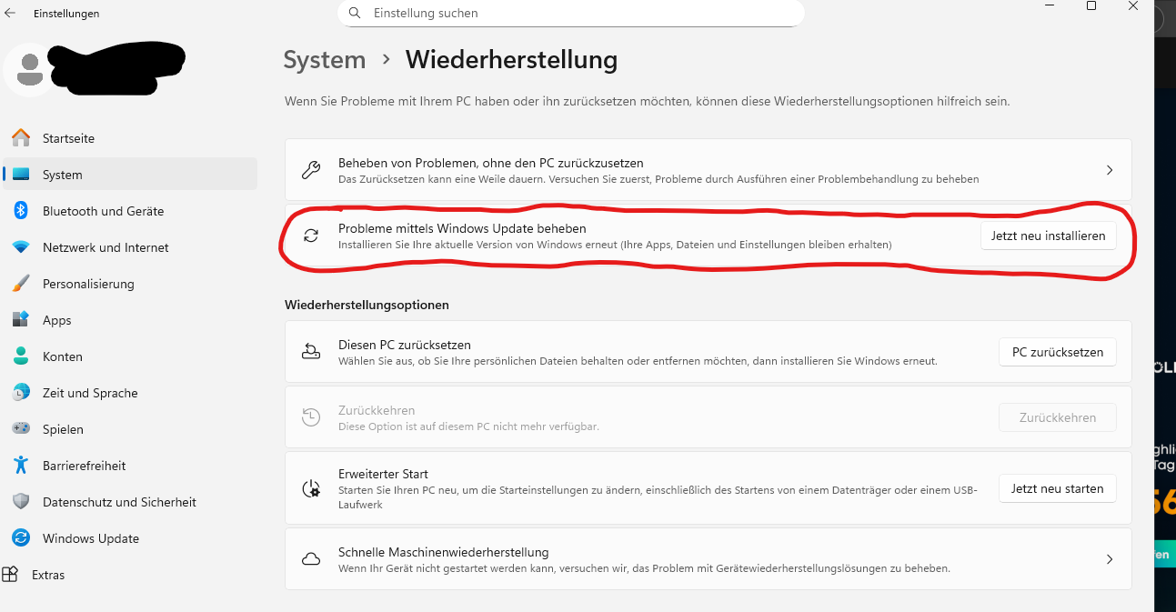Select Bluetooth und Geräte category

point(130,211)
